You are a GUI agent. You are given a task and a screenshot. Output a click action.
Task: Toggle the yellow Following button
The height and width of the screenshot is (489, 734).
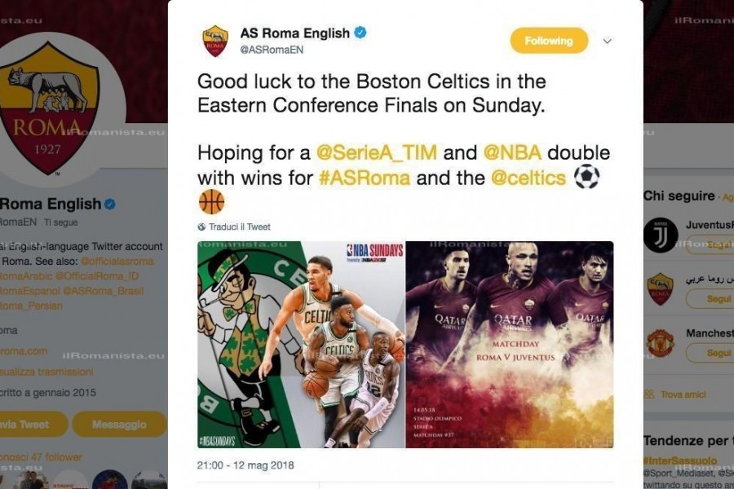pyautogui.click(x=549, y=41)
